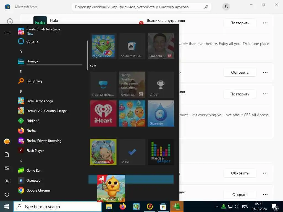Open Farm Heroes Saga from app list
This screenshot has width=283, height=212.
50,101
